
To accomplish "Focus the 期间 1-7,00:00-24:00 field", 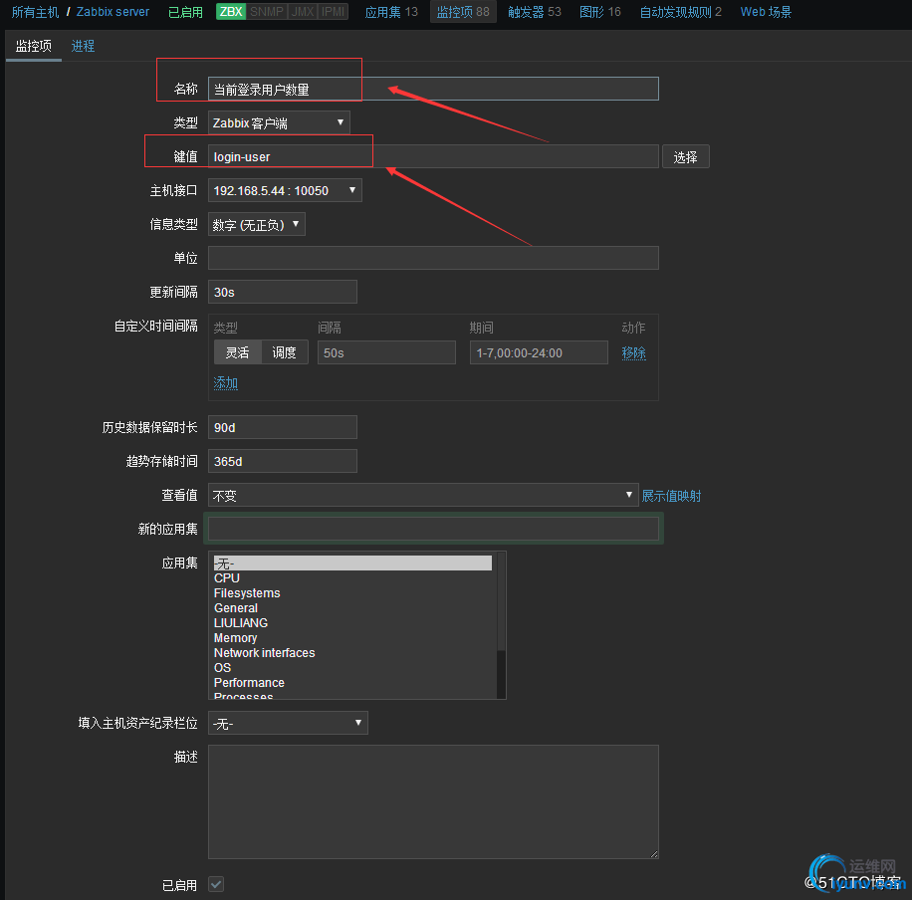I will [x=539, y=352].
